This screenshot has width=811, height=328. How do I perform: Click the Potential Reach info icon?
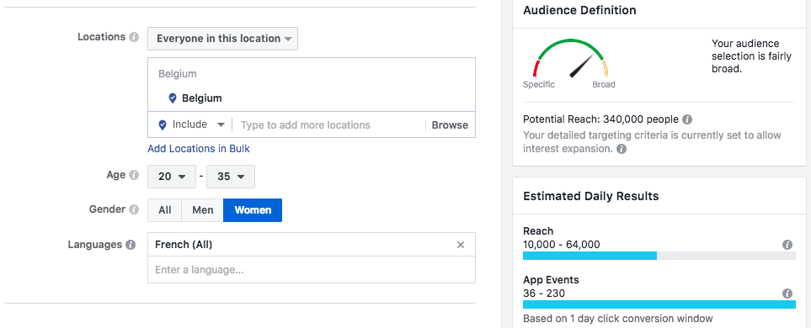point(687,119)
